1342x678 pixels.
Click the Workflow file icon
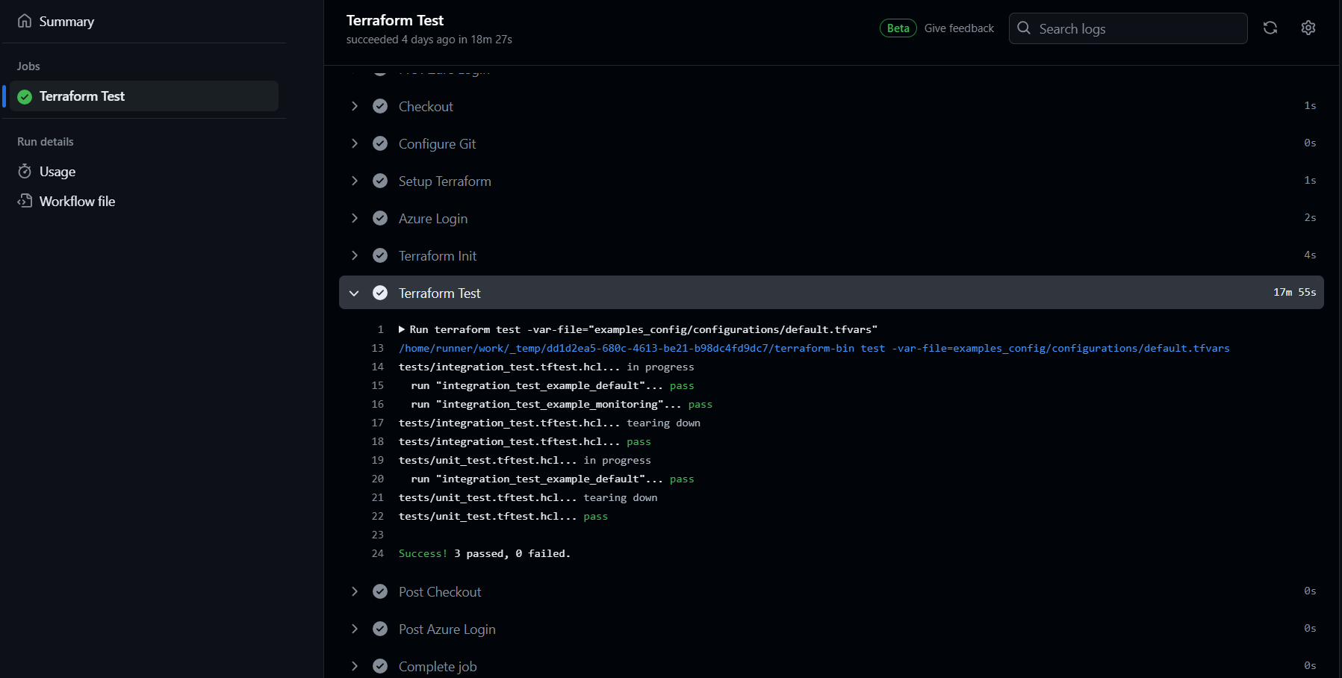pos(25,201)
